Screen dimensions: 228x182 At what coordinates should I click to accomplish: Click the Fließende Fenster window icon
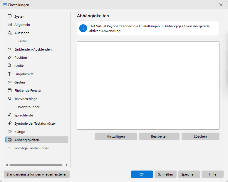click(10, 90)
